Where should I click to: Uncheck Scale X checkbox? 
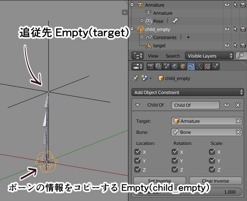click(x=212, y=152)
